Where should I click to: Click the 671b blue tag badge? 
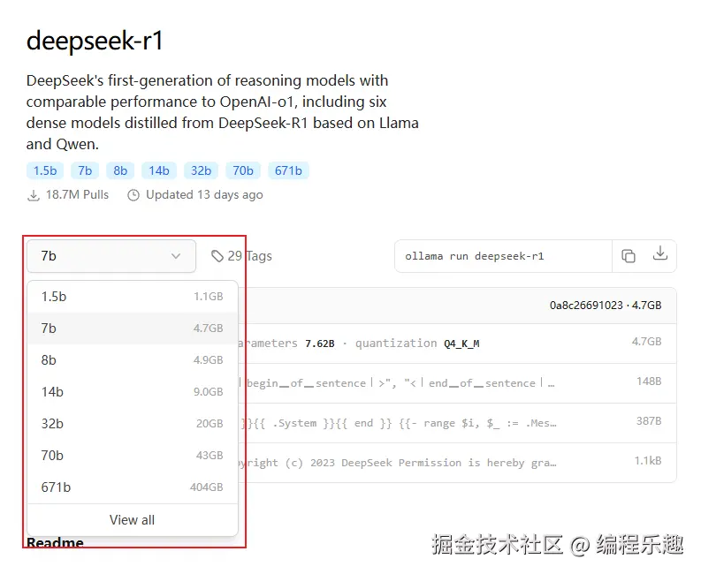click(288, 170)
